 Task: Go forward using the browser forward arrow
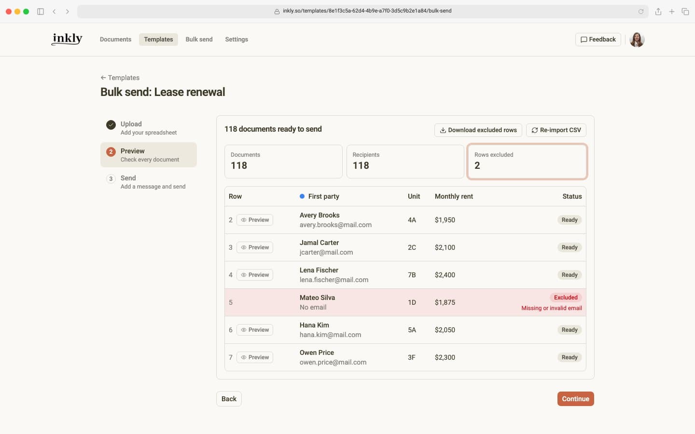point(68,12)
